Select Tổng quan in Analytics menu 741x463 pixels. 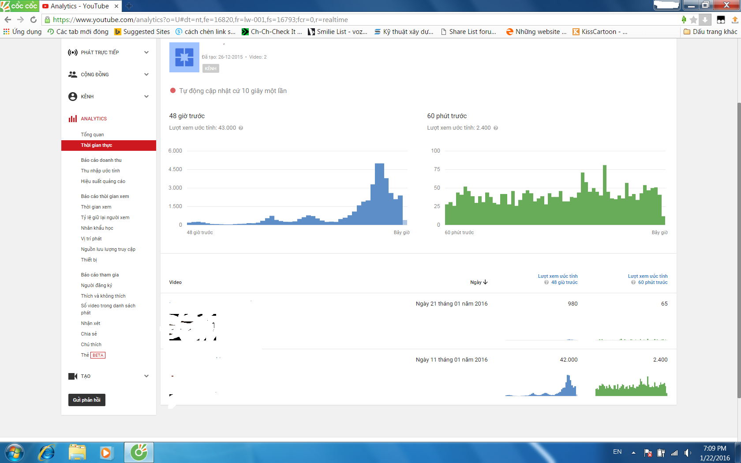pos(92,134)
